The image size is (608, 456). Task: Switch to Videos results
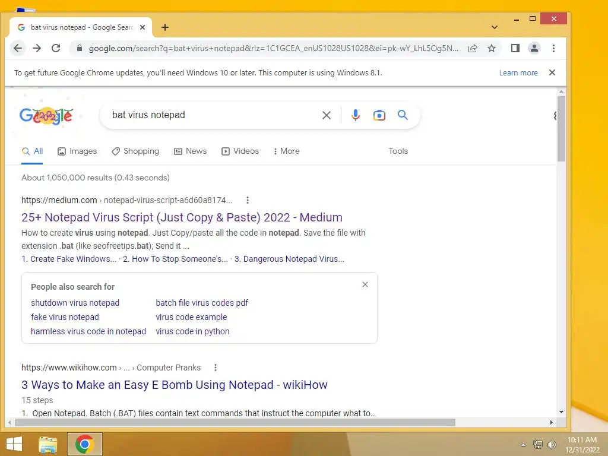[x=240, y=151]
